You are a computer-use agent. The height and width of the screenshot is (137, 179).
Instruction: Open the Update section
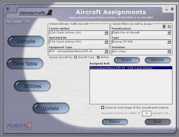pos(51,108)
